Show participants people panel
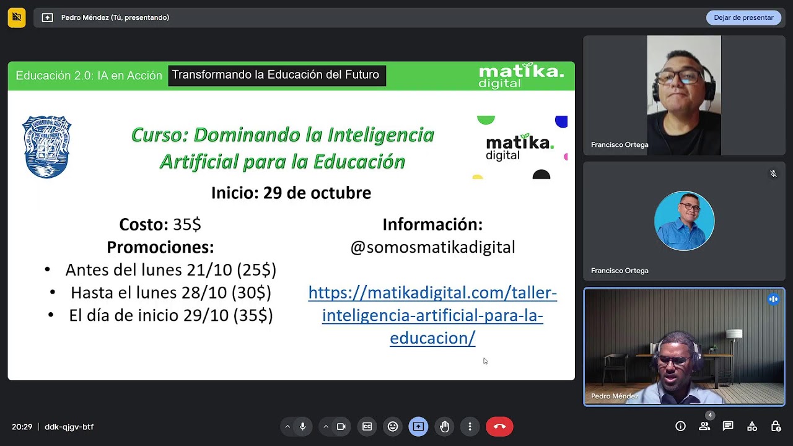This screenshot has height=446, width=793. 704,426
